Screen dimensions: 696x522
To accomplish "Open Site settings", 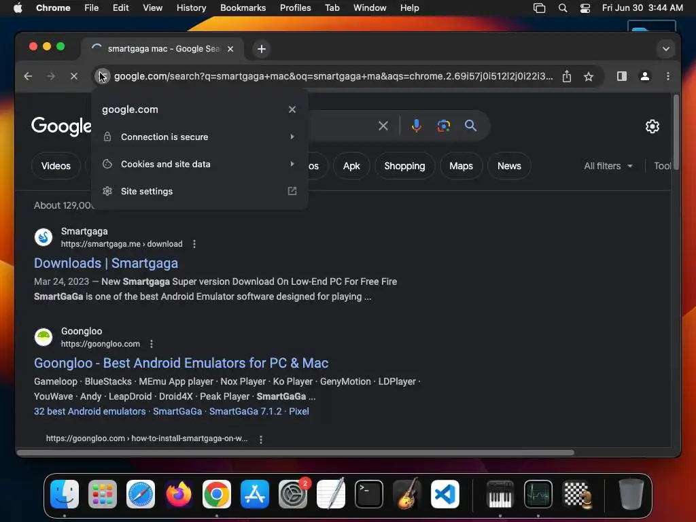I will pos(199,191).
